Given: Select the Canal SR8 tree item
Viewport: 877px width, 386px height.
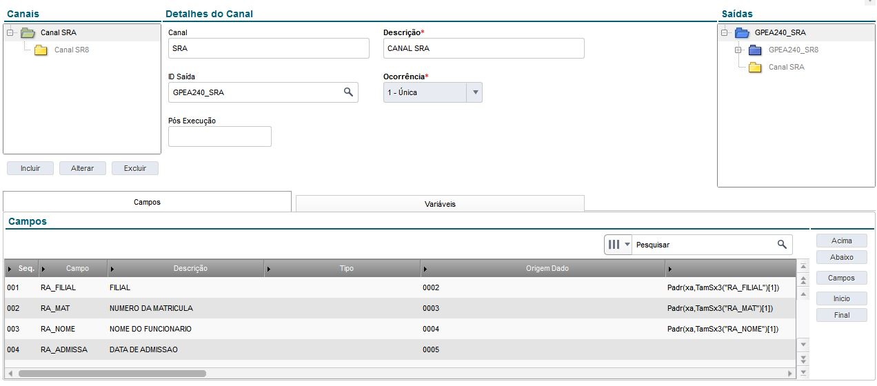Looking at the screenshot, I should [72, 50].
